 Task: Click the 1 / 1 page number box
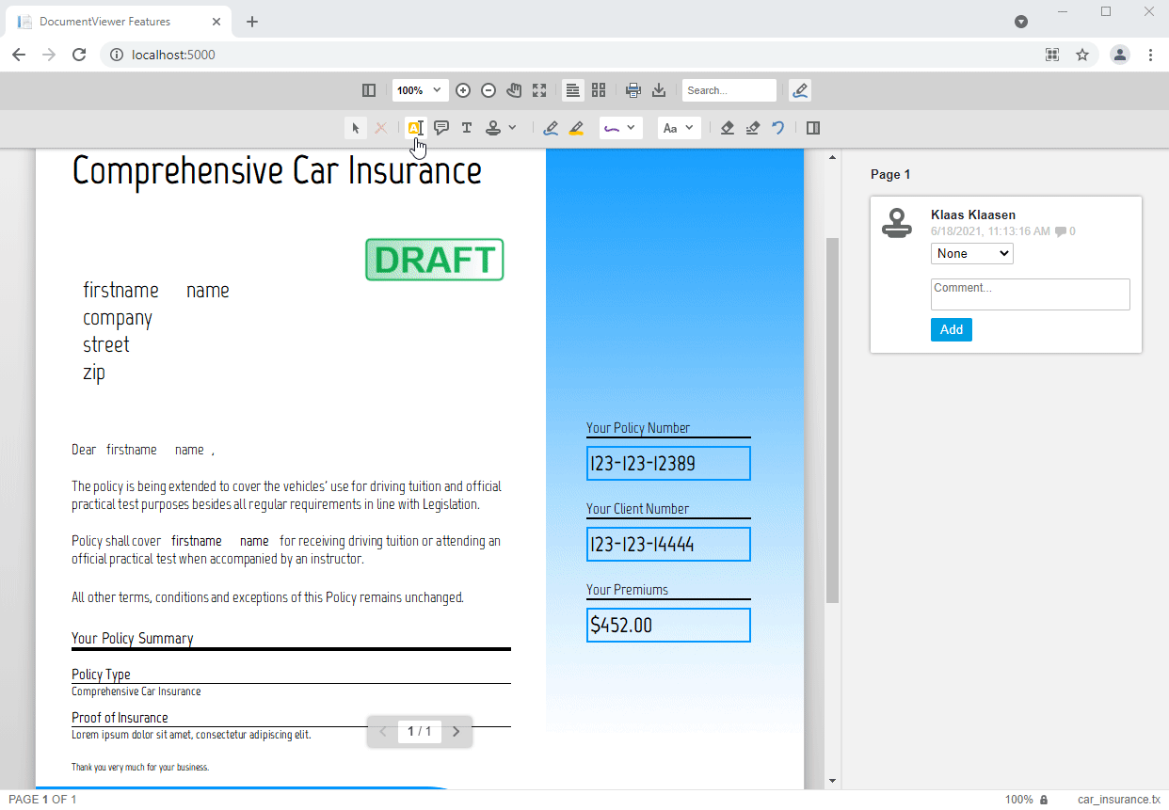tap(420, 731)
